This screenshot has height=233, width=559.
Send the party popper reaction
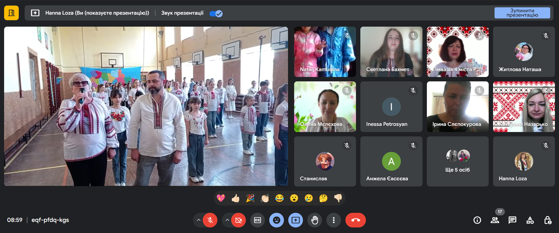click(x=250, y=198)
